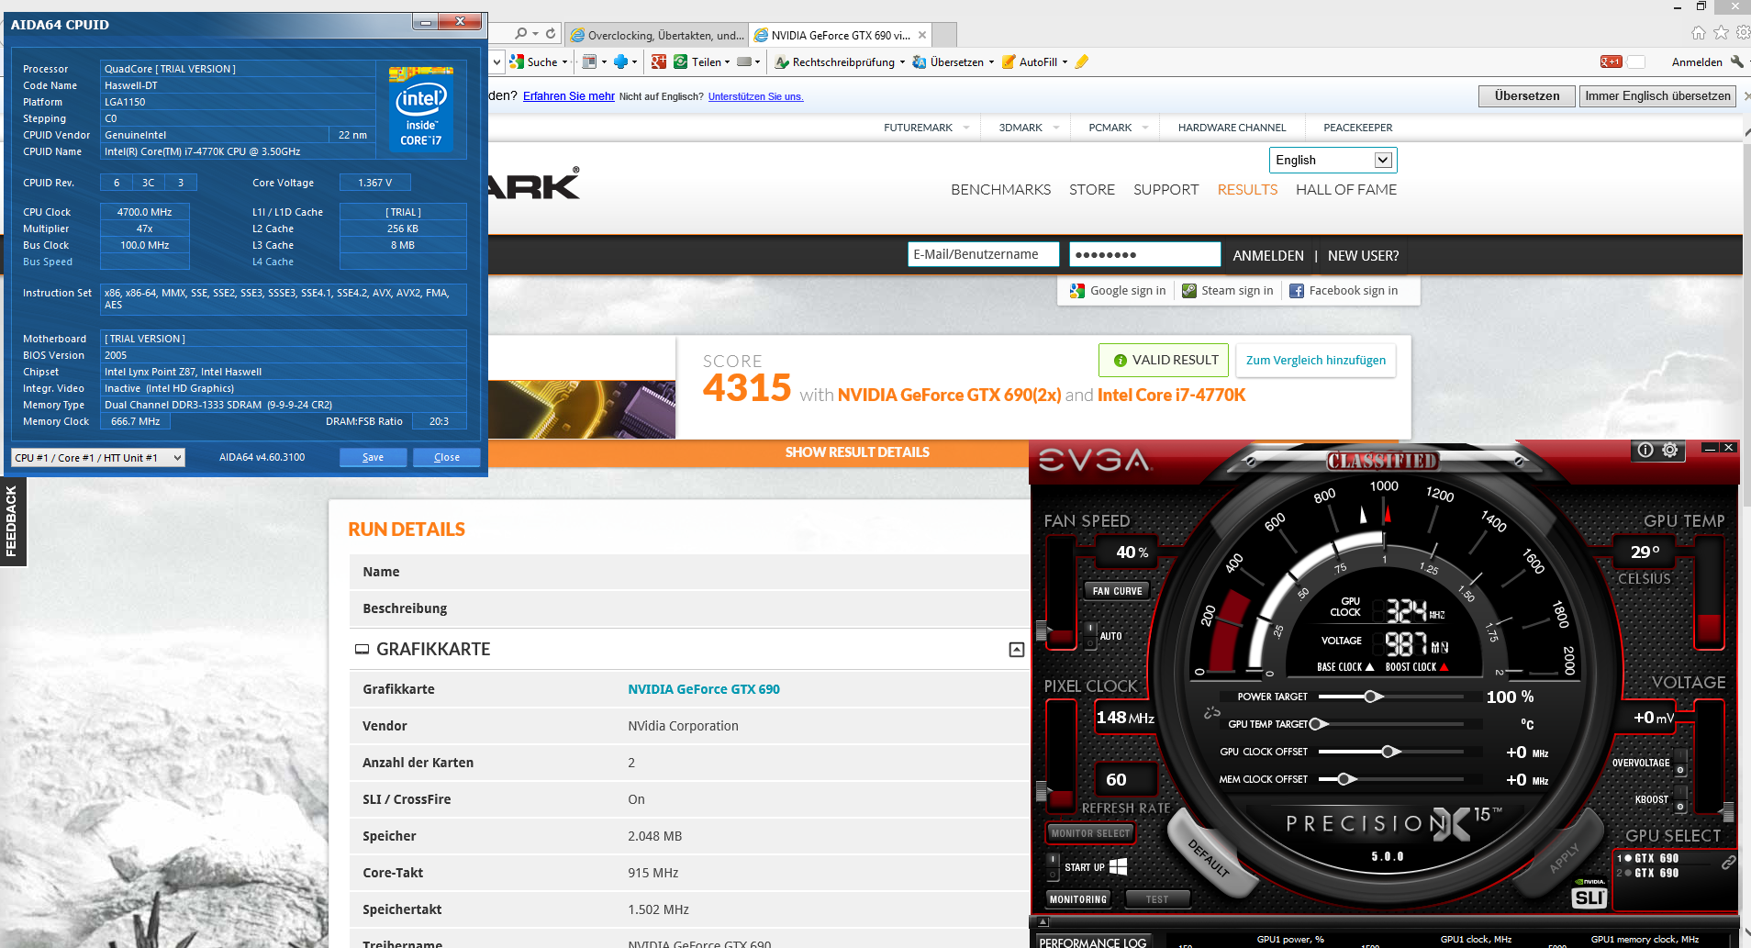Click the highlighter pen icon in Google toolbar

tap(1081, 61)
